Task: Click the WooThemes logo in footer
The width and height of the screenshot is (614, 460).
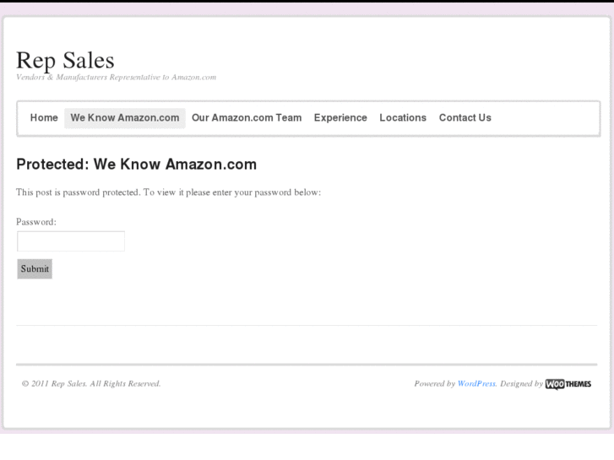Action: (568, 384)
